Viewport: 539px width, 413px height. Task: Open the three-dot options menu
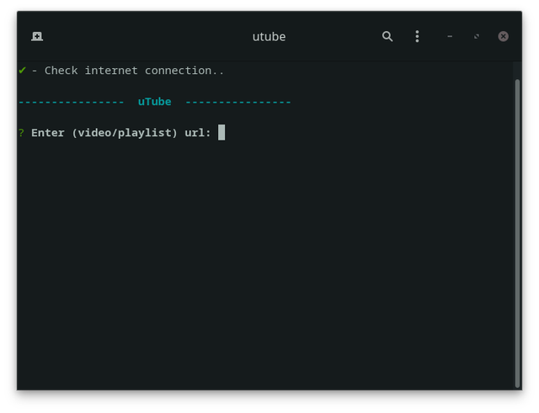coord(417,36)
